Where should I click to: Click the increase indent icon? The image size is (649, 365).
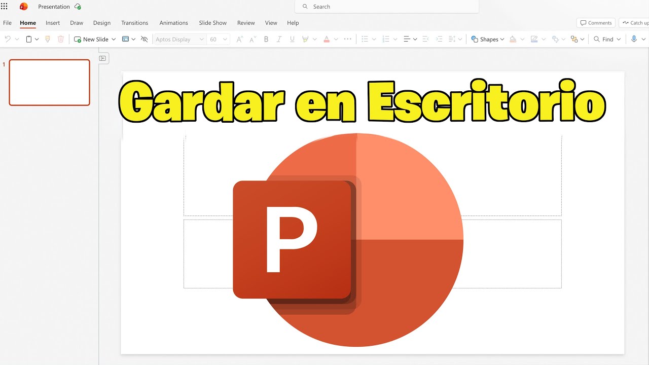439,39
